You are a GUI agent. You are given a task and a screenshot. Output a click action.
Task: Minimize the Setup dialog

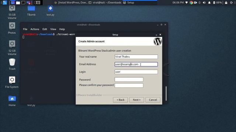tap(156, 35)
